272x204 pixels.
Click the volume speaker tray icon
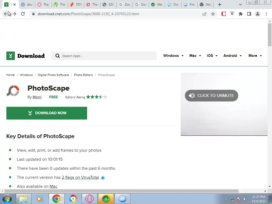[x=245, y=199]
